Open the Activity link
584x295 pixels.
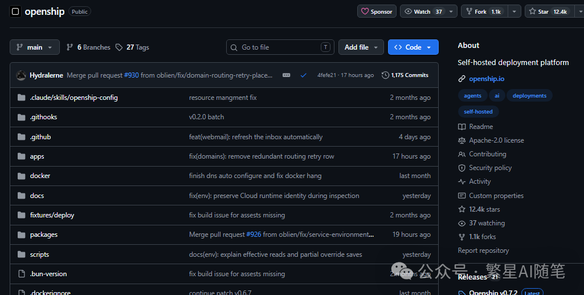(475, 181)
